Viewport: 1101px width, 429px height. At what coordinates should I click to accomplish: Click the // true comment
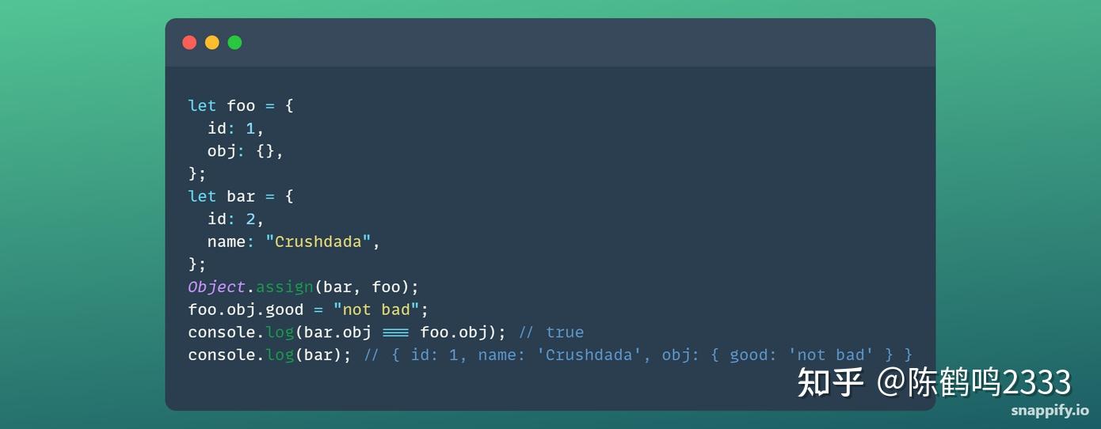tap(551, 332)
